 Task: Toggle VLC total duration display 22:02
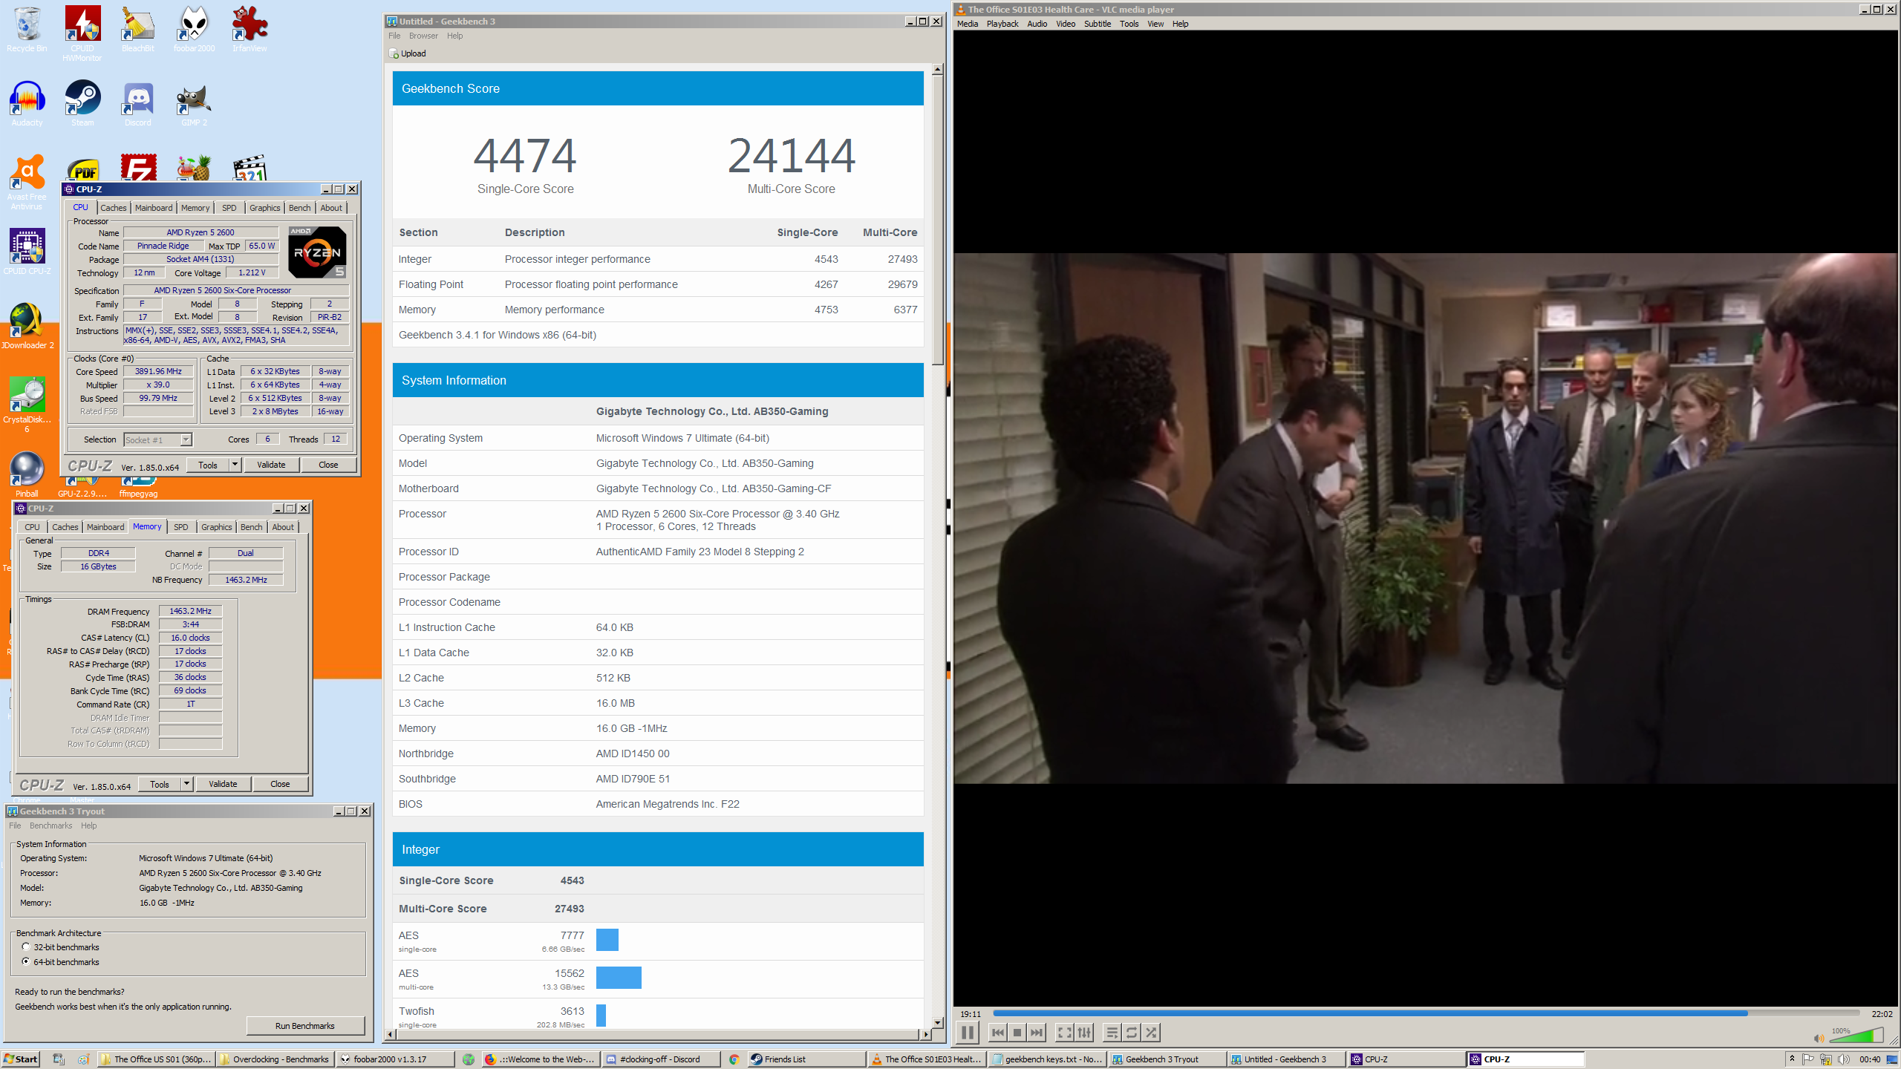tap(1882, 1014)
